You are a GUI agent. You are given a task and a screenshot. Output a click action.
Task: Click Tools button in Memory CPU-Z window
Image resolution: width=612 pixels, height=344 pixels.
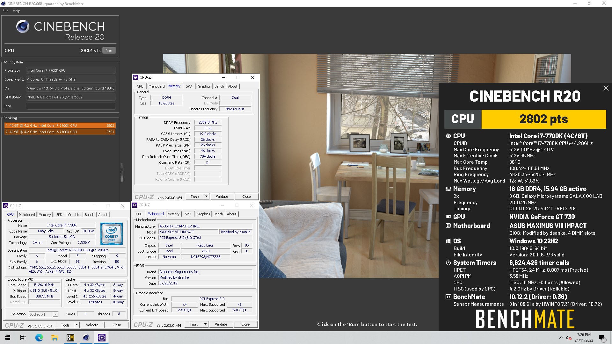[x=195, y=197]
